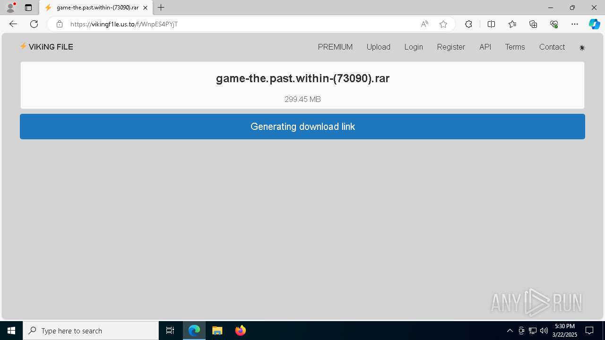Open the Upload page
Image resolution: width=605 pixels, height=340 pixels.
tap(379, 47)
